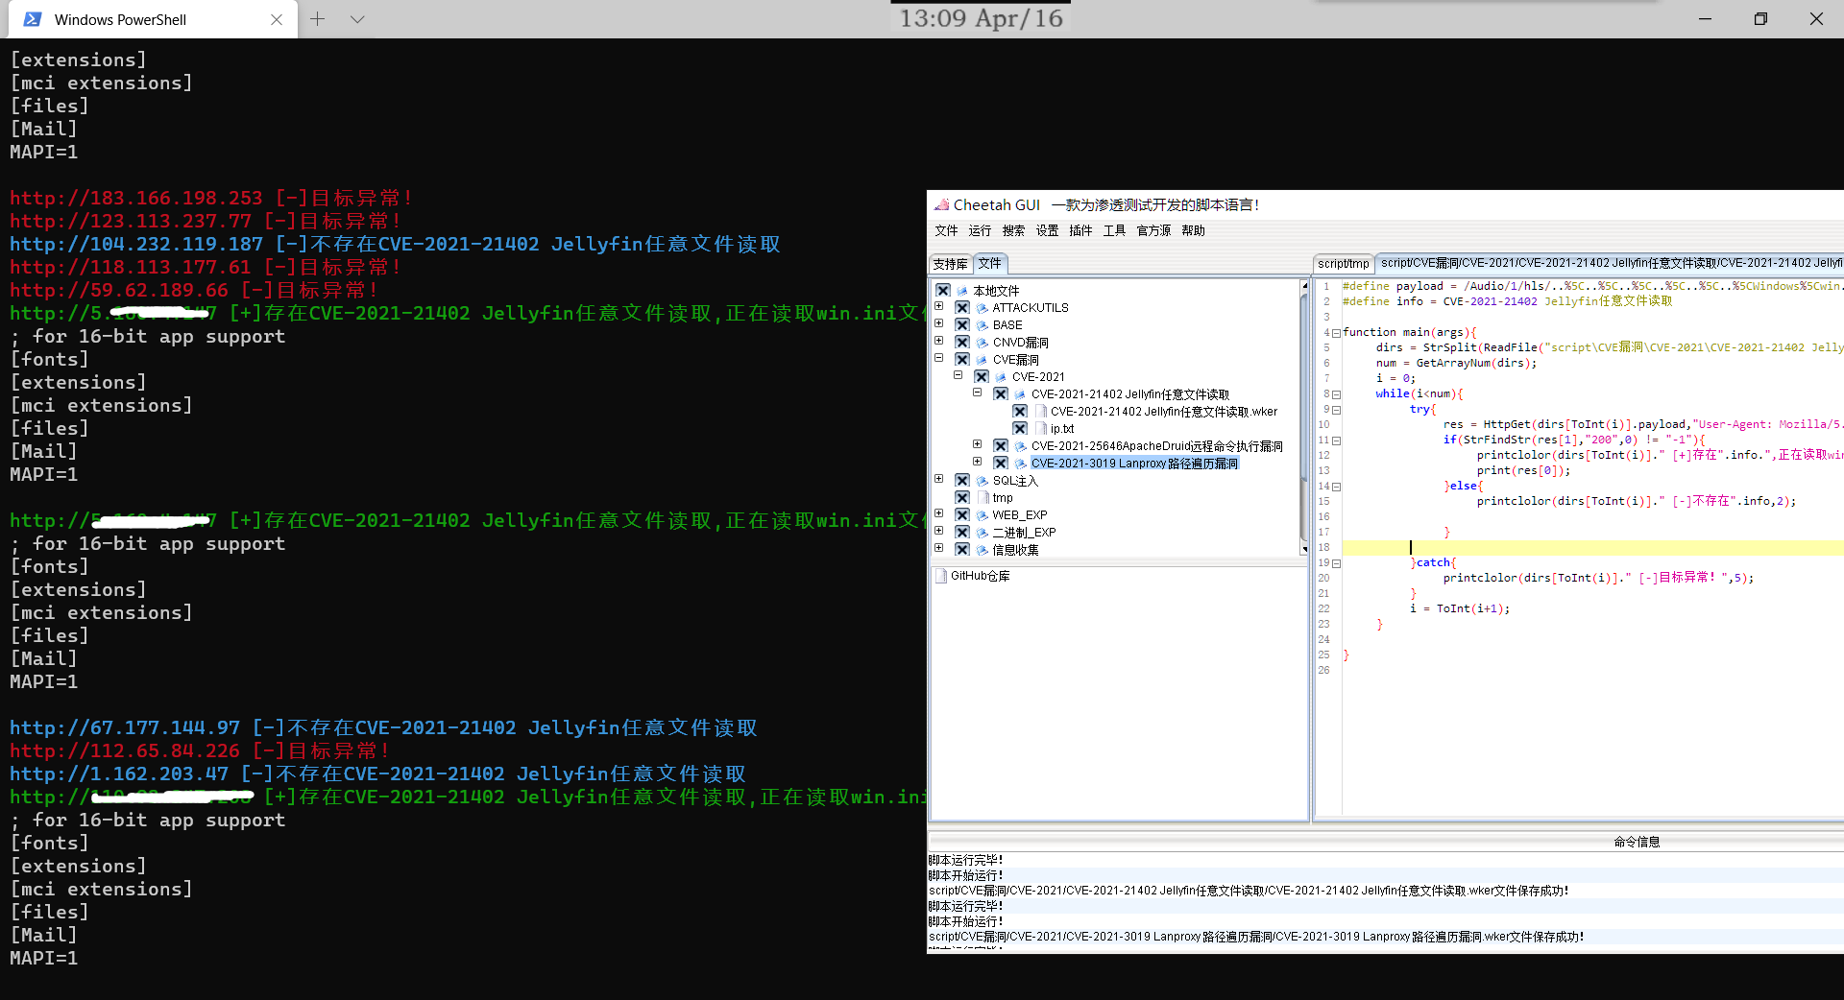Open the 帮助 menu

[1194, 231]
